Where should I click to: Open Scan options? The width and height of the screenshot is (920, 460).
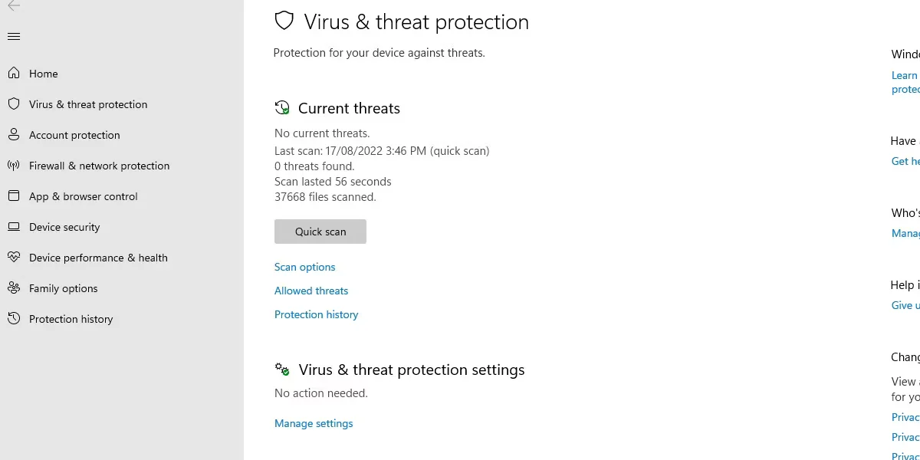pyautogui.click(x=304, y=267)
